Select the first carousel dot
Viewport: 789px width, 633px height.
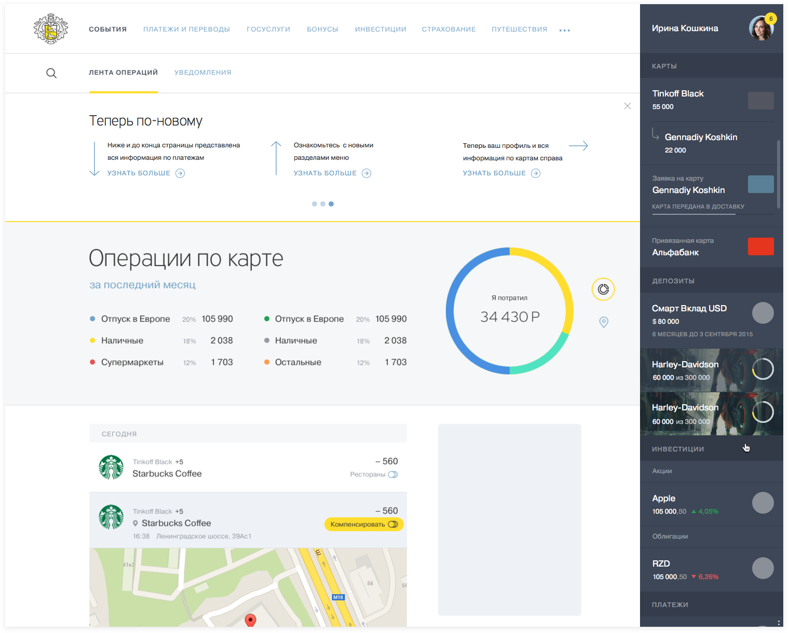315,204
